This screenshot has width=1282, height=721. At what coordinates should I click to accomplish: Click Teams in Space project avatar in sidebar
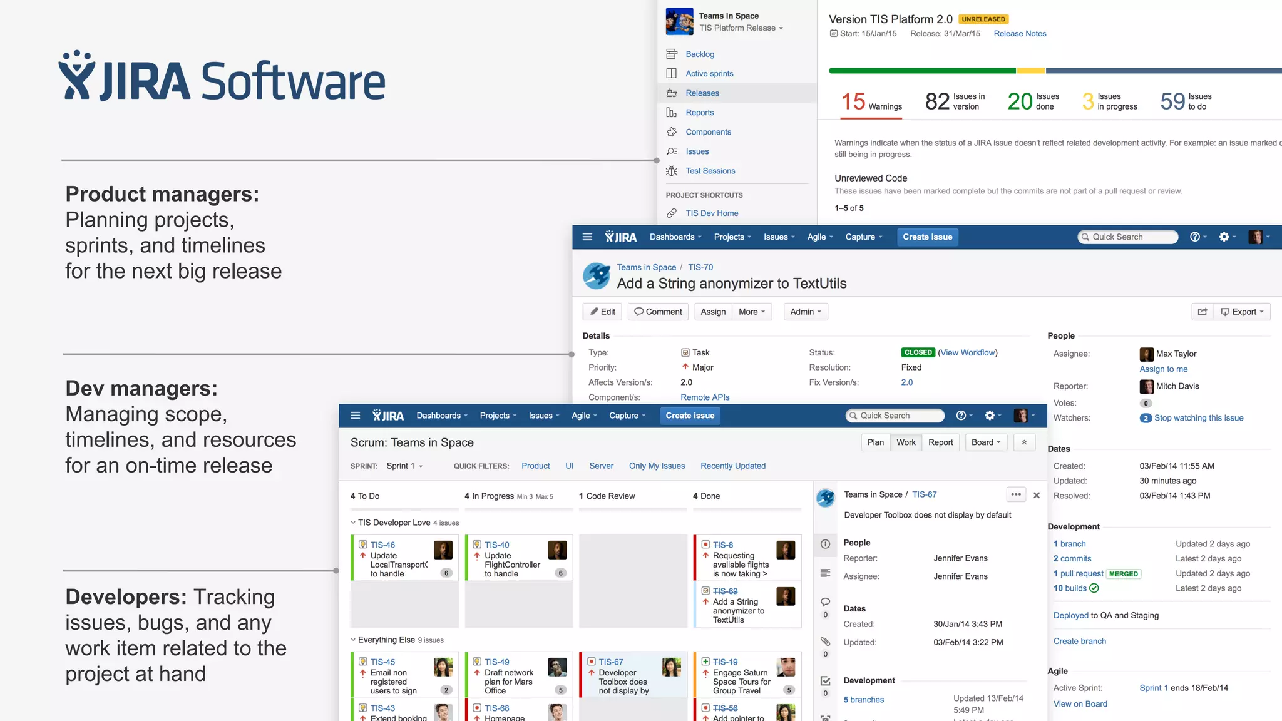679,21
